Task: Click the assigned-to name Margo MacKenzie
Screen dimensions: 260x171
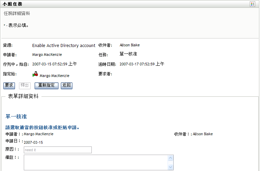Action: [x=54, y=76]
